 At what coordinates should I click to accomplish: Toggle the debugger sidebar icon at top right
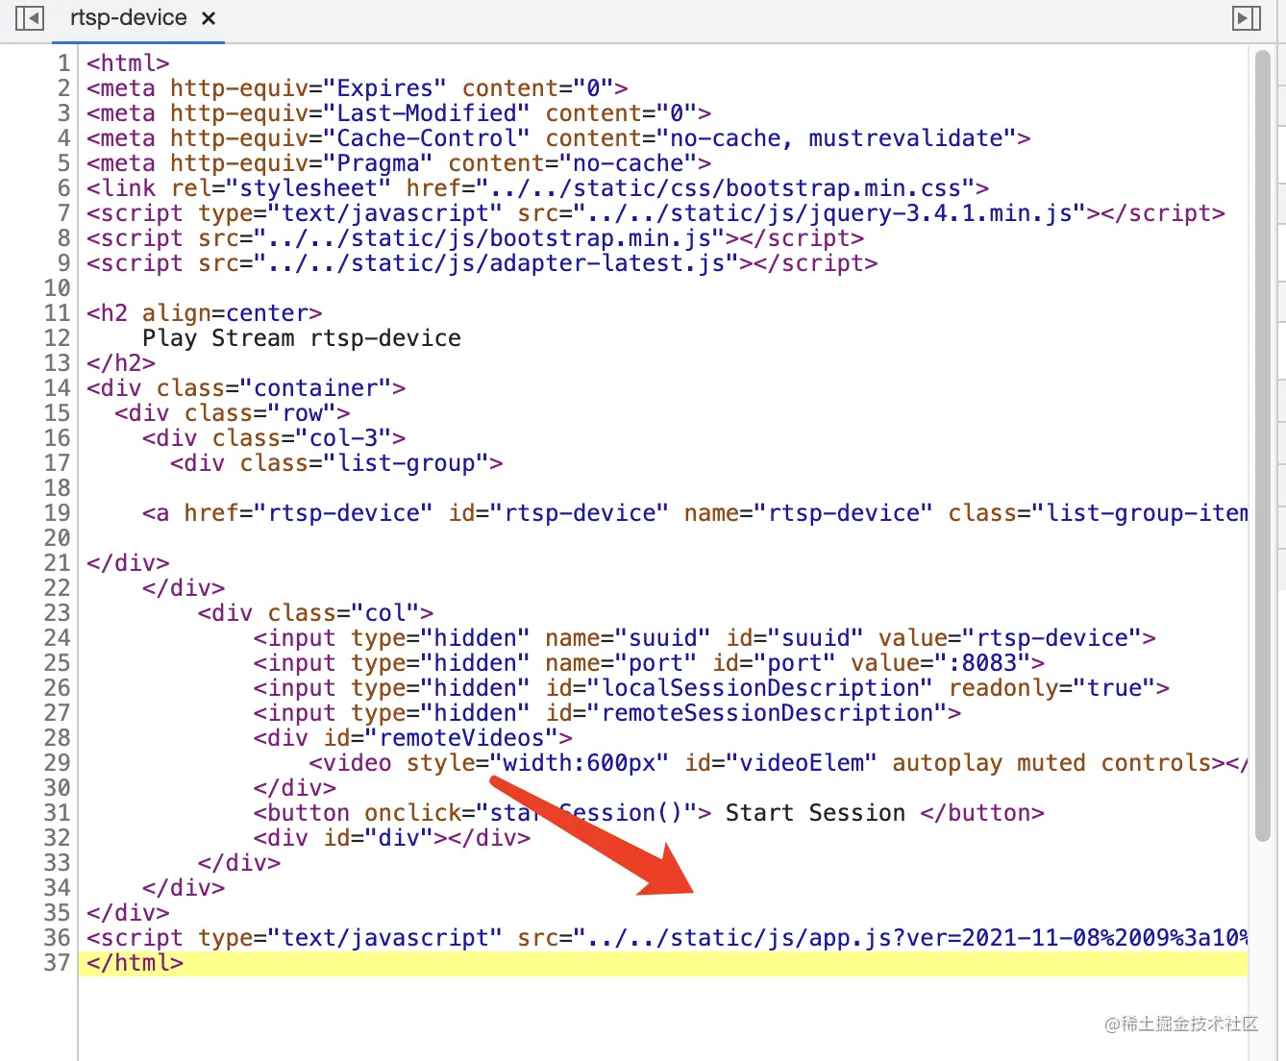click(x=1247, y=18)
